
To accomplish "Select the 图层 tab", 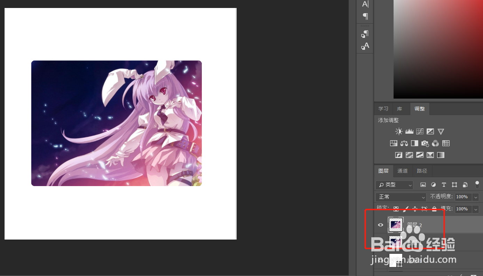I will (x=383, y=171).
